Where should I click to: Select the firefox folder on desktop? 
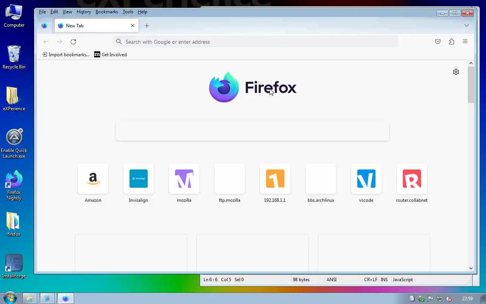pyautogui.click(x=14, y=225)
